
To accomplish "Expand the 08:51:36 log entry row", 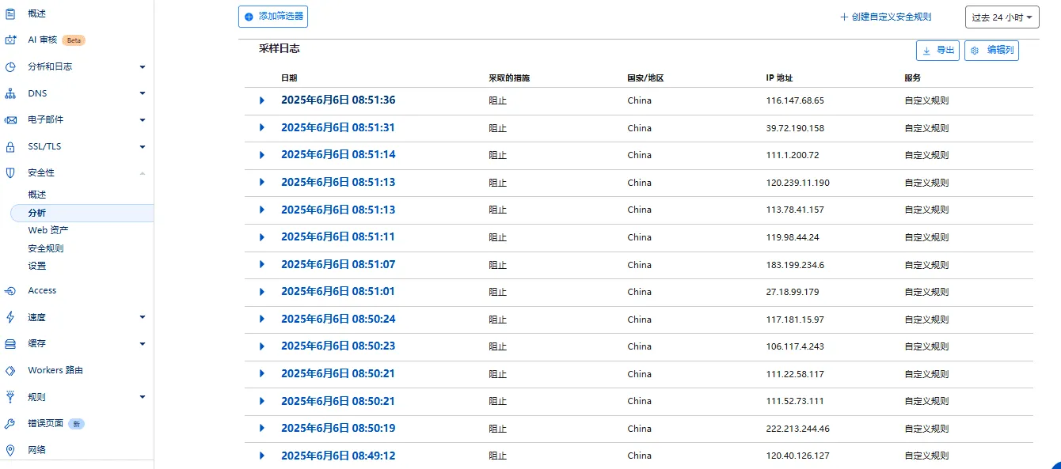I will (262, 100).
